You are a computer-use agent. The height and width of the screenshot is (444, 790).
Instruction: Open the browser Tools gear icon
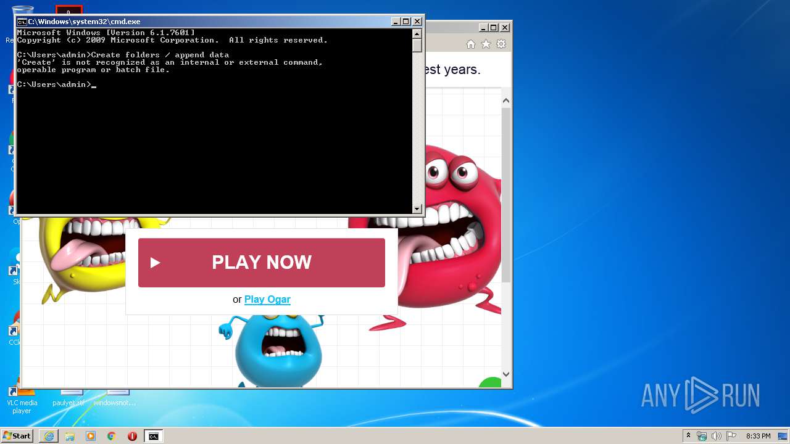click(x=501, y=44)
